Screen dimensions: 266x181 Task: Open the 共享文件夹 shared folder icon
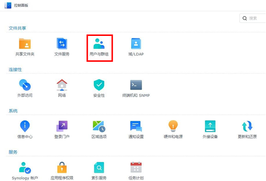(x=25, y=44)
